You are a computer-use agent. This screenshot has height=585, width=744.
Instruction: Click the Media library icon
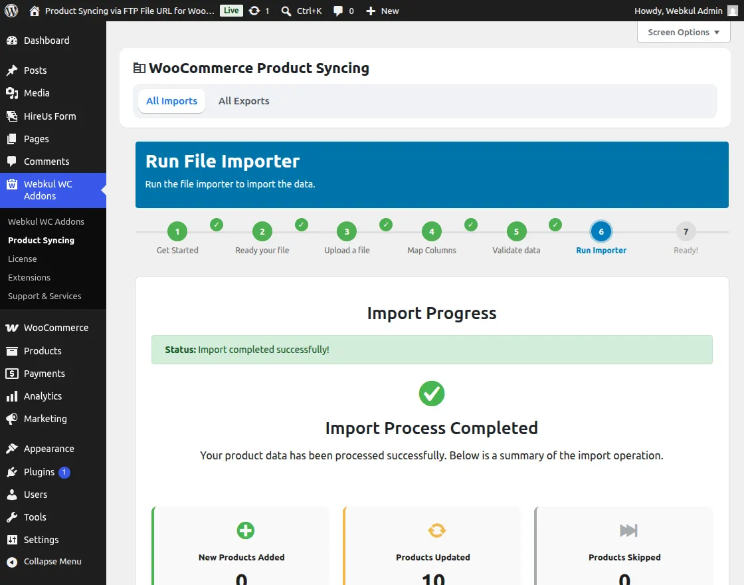click(12, 93)
